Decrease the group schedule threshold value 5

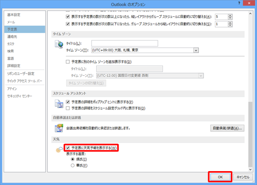[230, 18]
